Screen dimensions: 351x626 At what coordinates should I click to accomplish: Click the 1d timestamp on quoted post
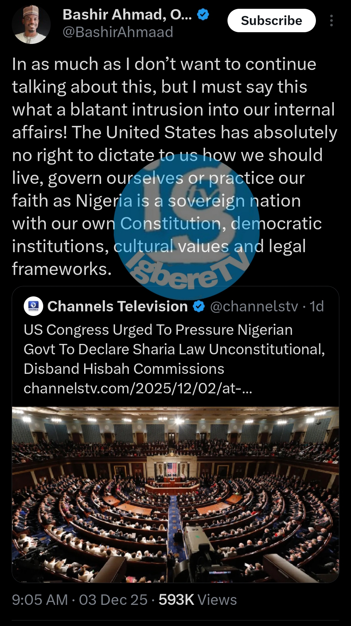coord(317,306)
